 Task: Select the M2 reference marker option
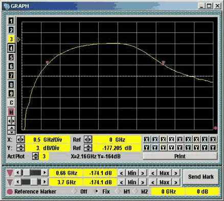pyautogui.click(x=136, y=191)
